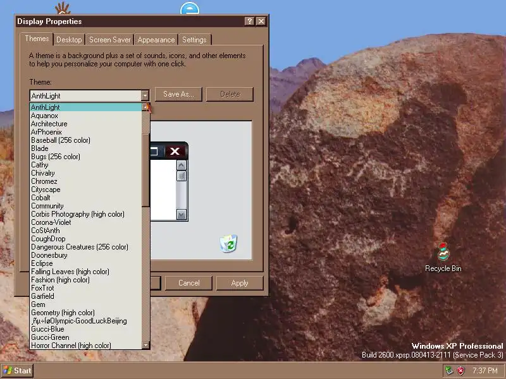Click the theme list scrollbar thumb

(x=146, y=170)
